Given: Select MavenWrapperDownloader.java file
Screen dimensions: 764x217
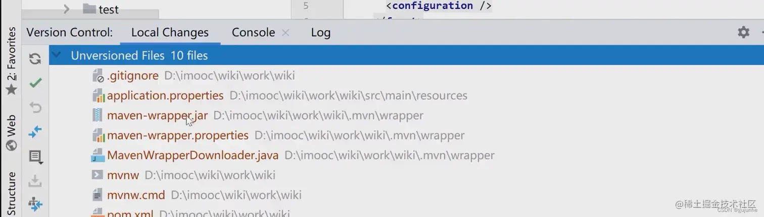Looking at the screenshot, I should point(193,155).
